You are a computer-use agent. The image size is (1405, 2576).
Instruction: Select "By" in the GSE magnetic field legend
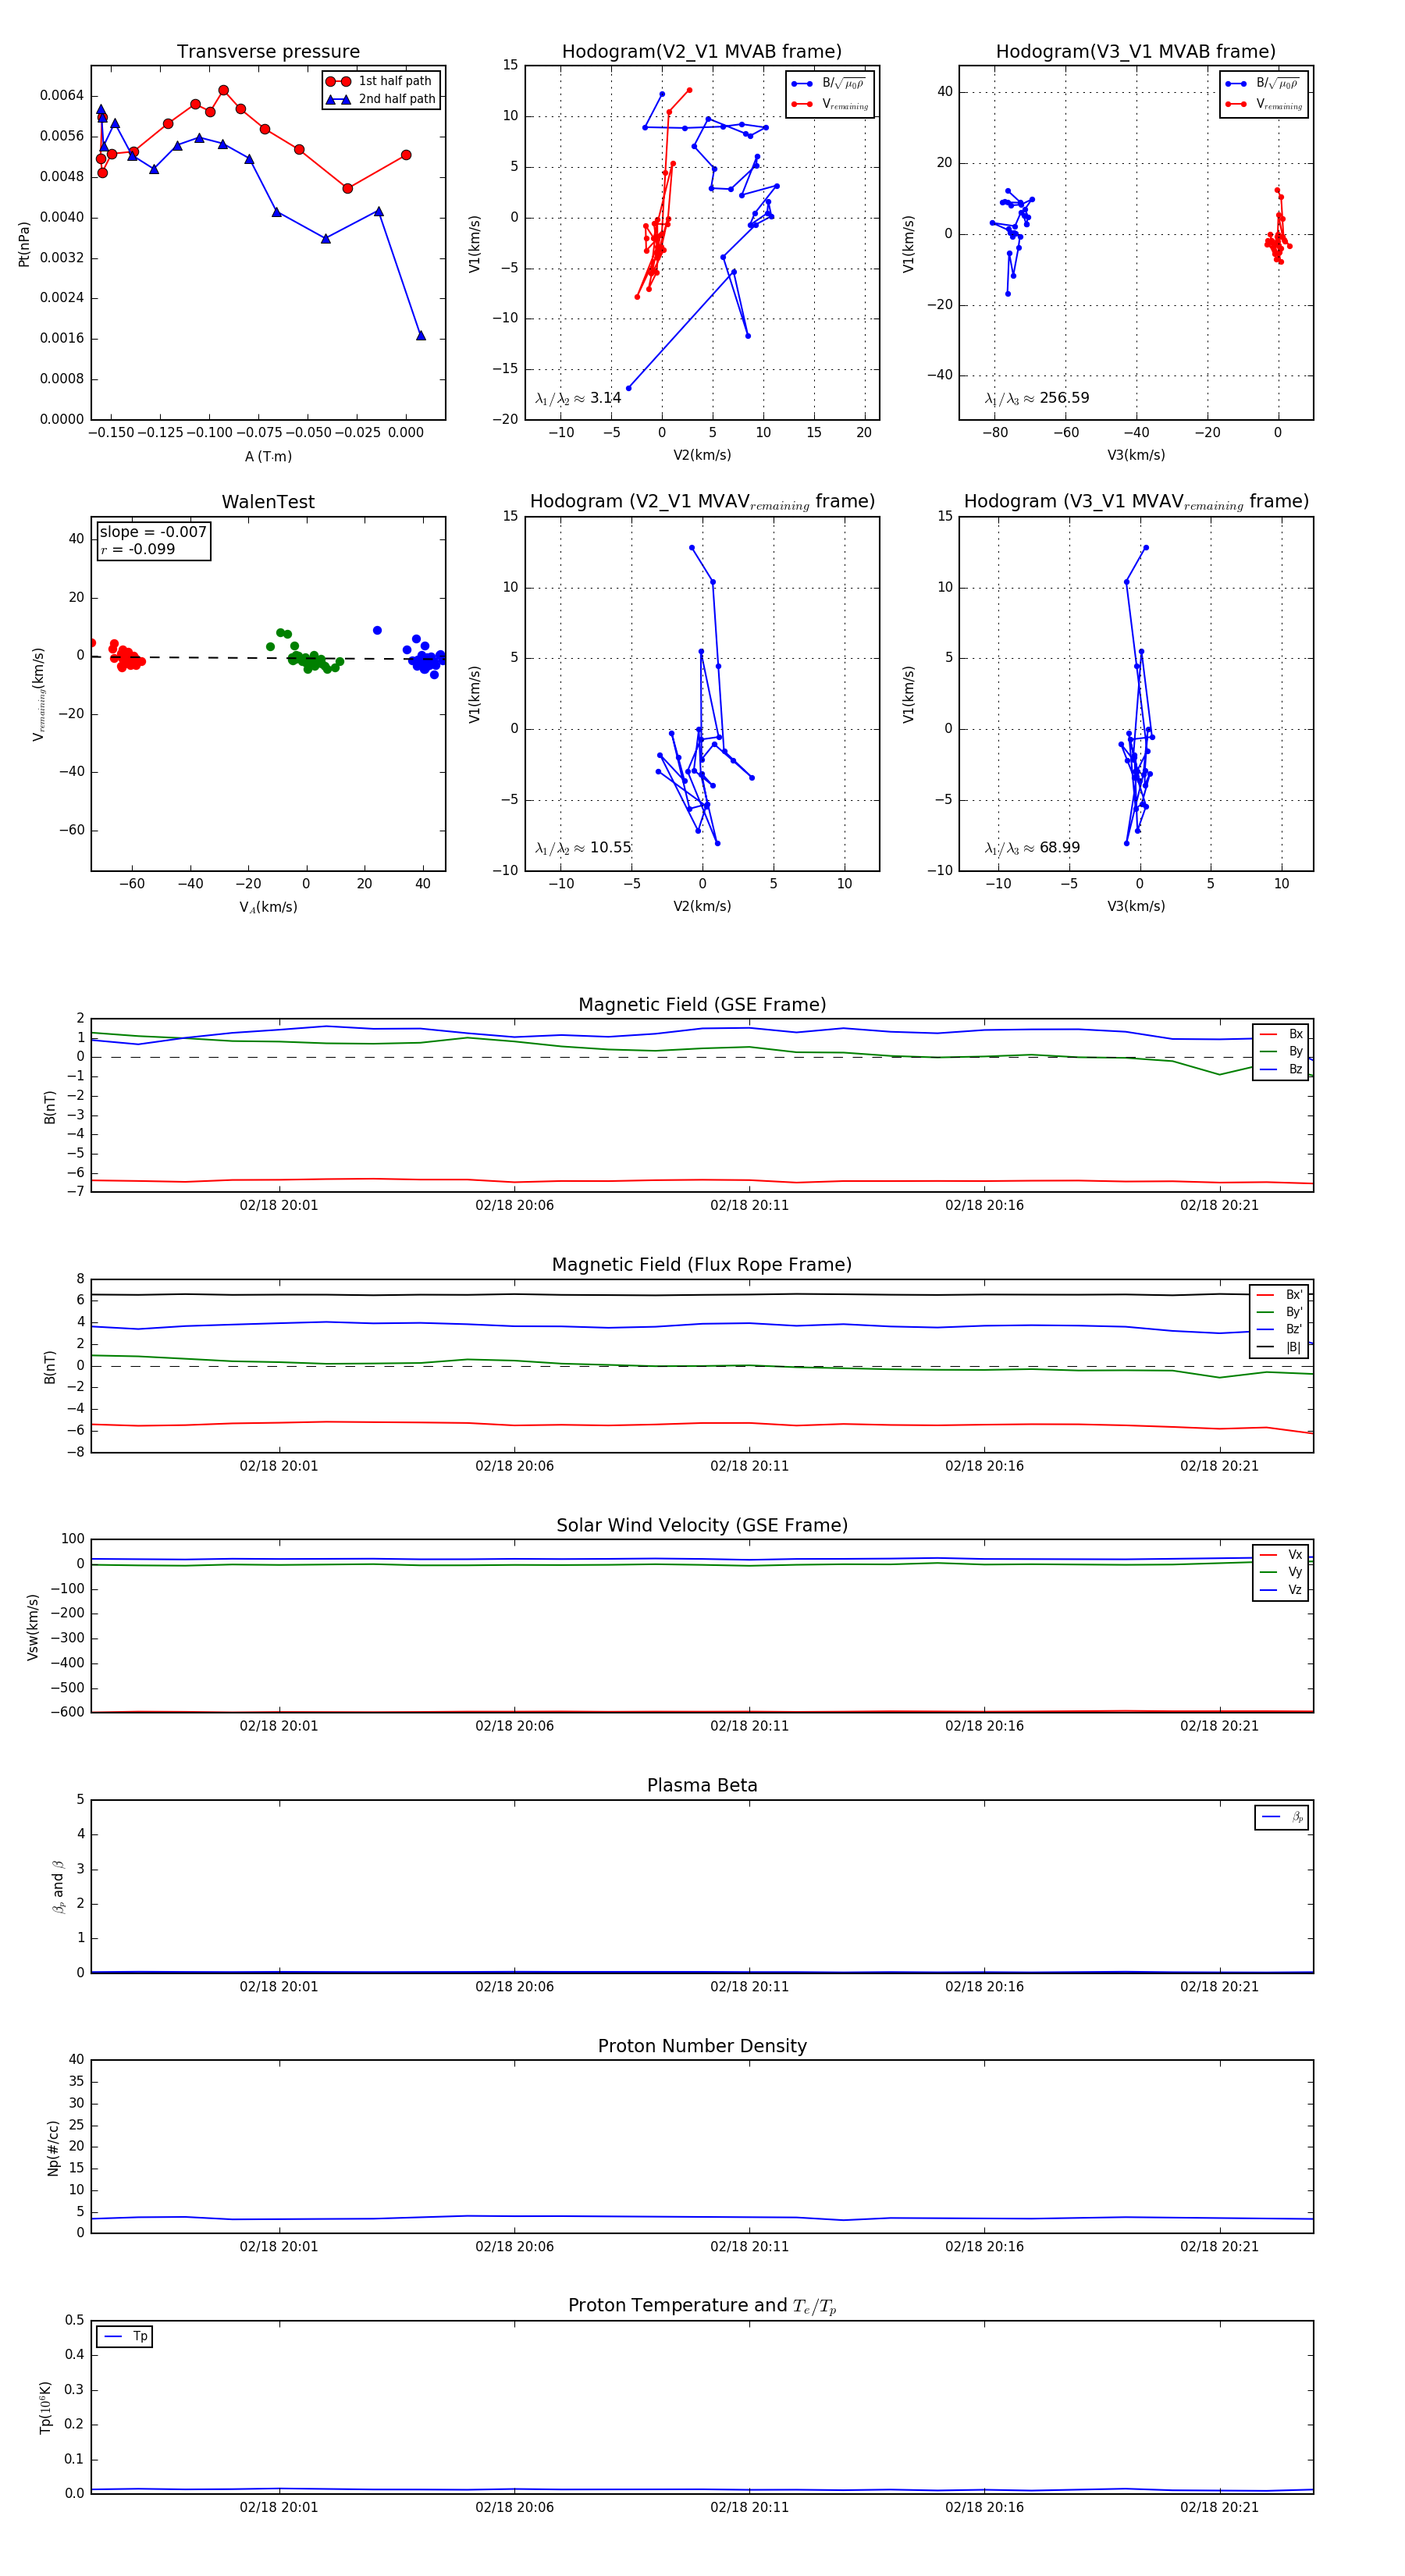click(1281, 1052)
